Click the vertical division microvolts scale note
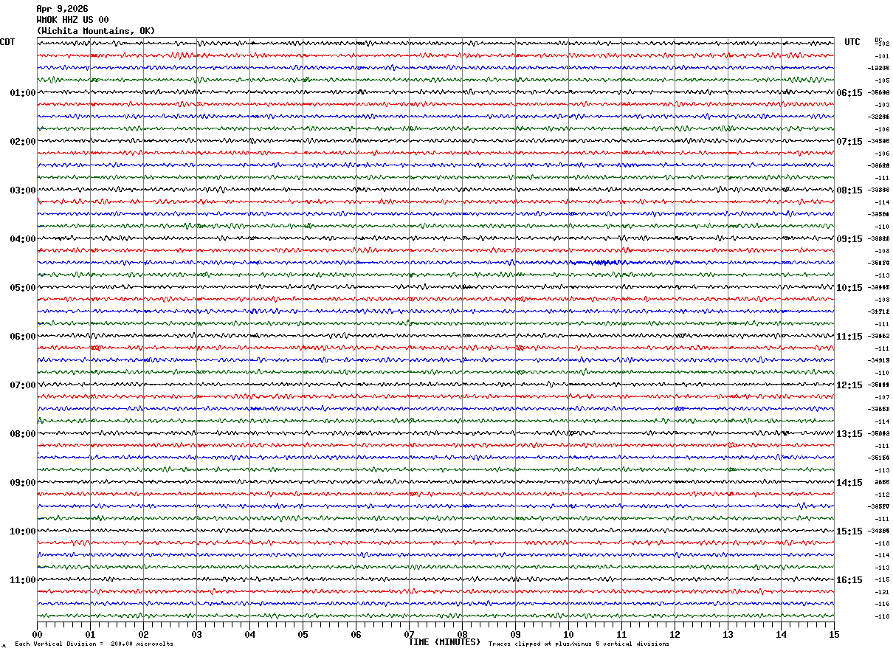Image resolution: width=893 pixels, height=654 pixels. 94,644
